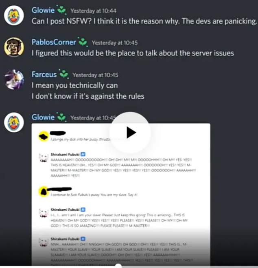This screenshot has width=258, height=268.
Task: Click timestamp 'Yesterday at 10:44'
Action: (x=94, y=11)
